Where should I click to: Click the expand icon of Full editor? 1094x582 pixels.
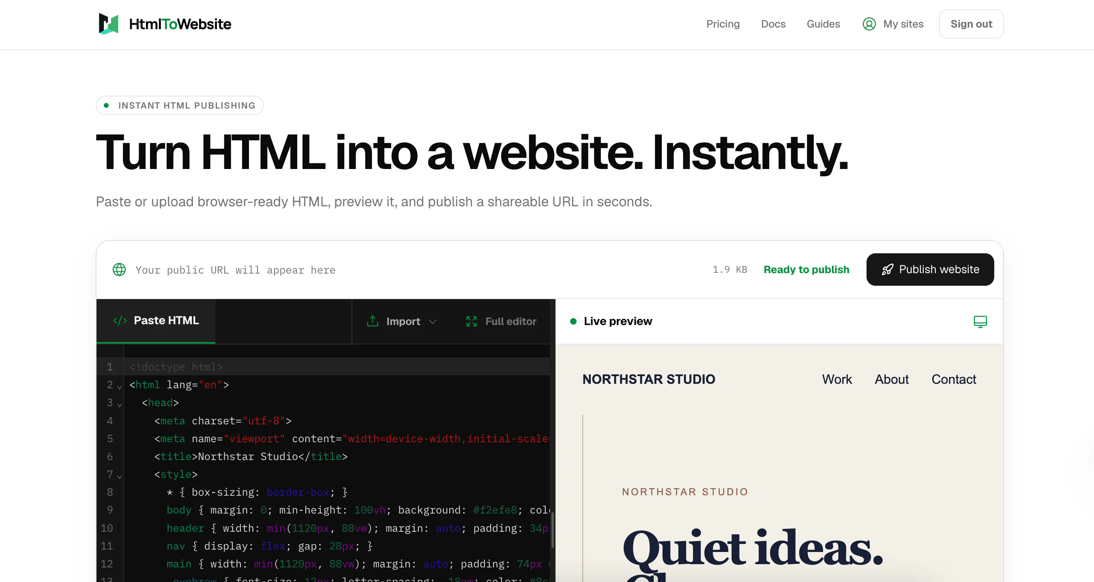[472, 321]
